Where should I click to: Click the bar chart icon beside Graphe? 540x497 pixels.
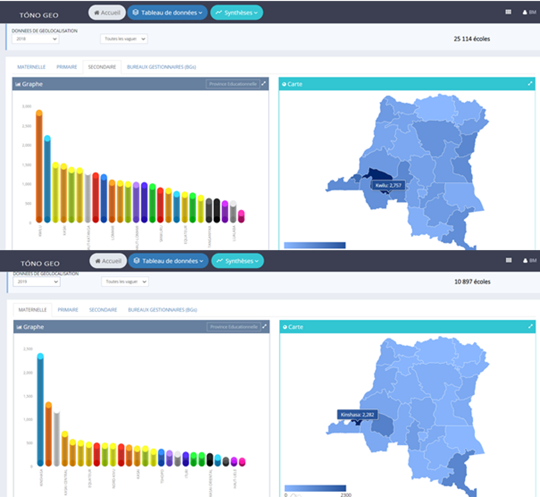coord(18,84)
